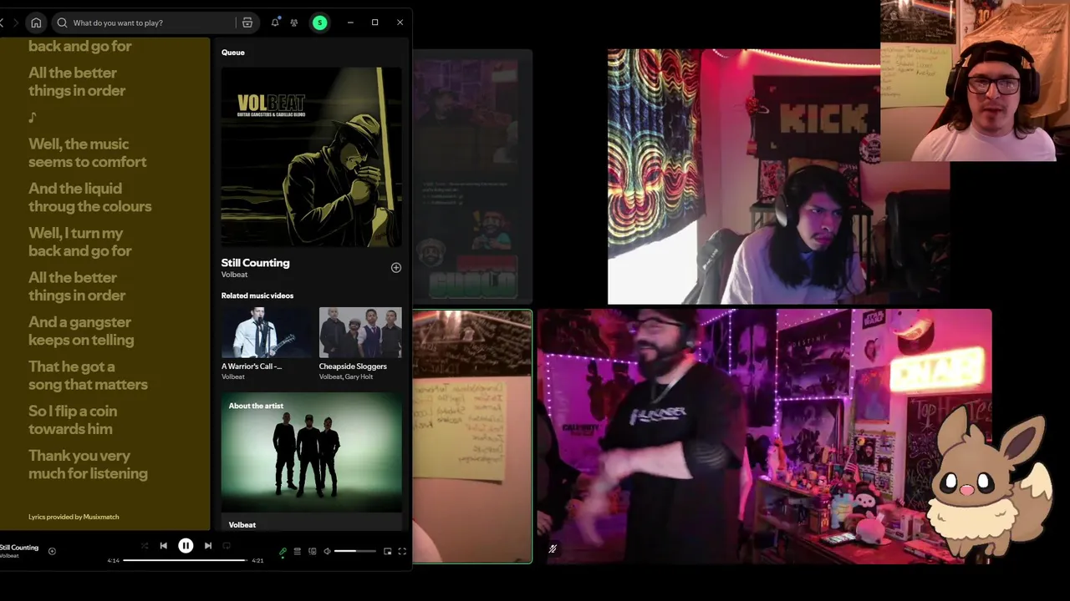The height and width of the screenshot is (601, 1070).
Task: Click the elapsed time 4:14
Action: (x=114, y=560)
